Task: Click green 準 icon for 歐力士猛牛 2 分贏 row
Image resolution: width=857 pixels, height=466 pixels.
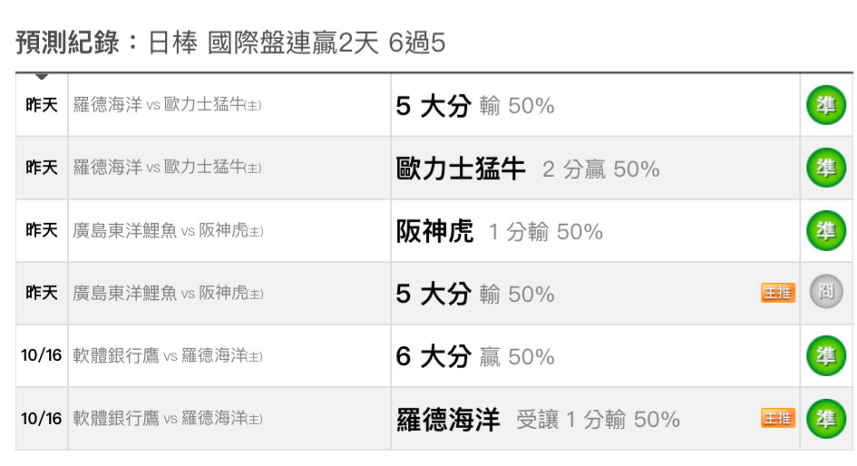Action: point(826,168)
